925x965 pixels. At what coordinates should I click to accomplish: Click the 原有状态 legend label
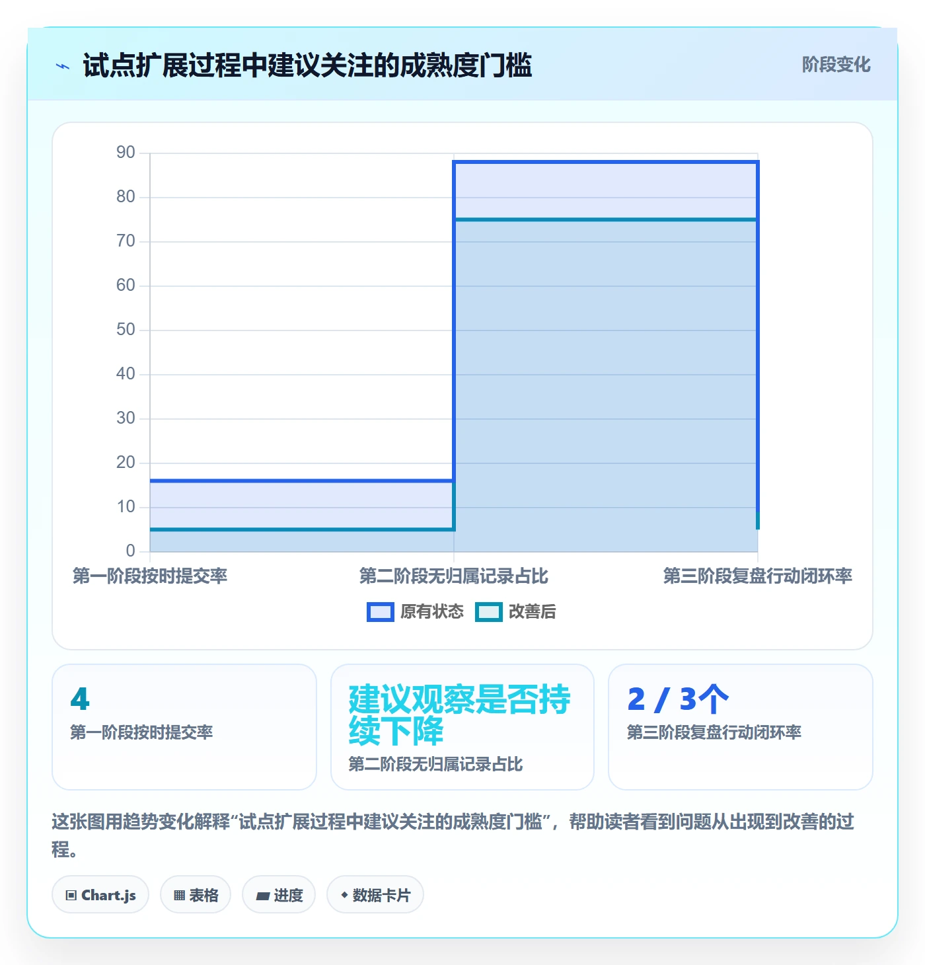tap(432, 612)
